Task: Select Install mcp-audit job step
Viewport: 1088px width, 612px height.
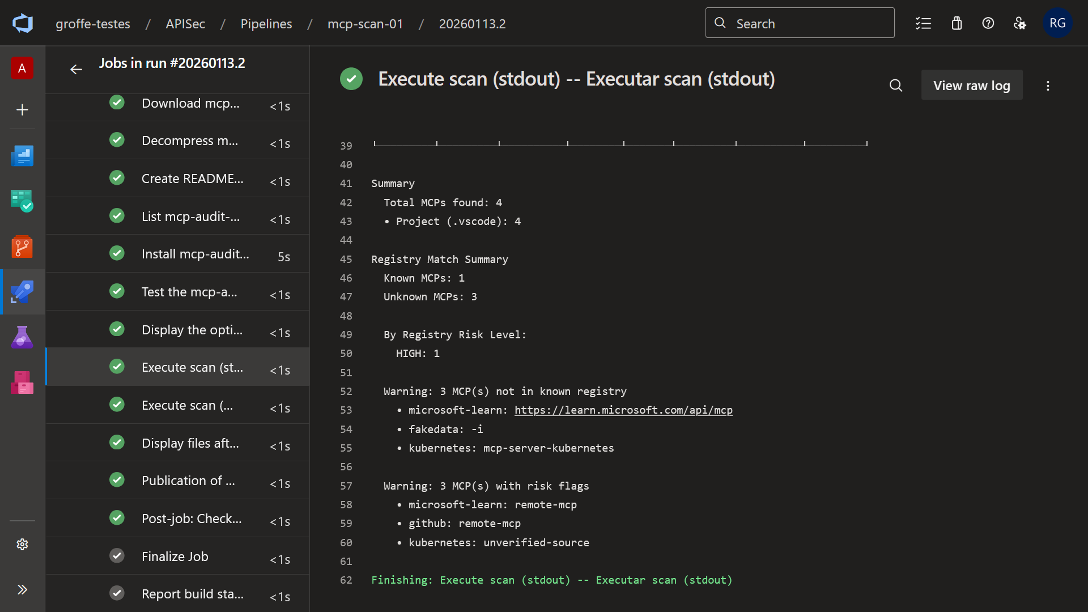Action: 177,254
